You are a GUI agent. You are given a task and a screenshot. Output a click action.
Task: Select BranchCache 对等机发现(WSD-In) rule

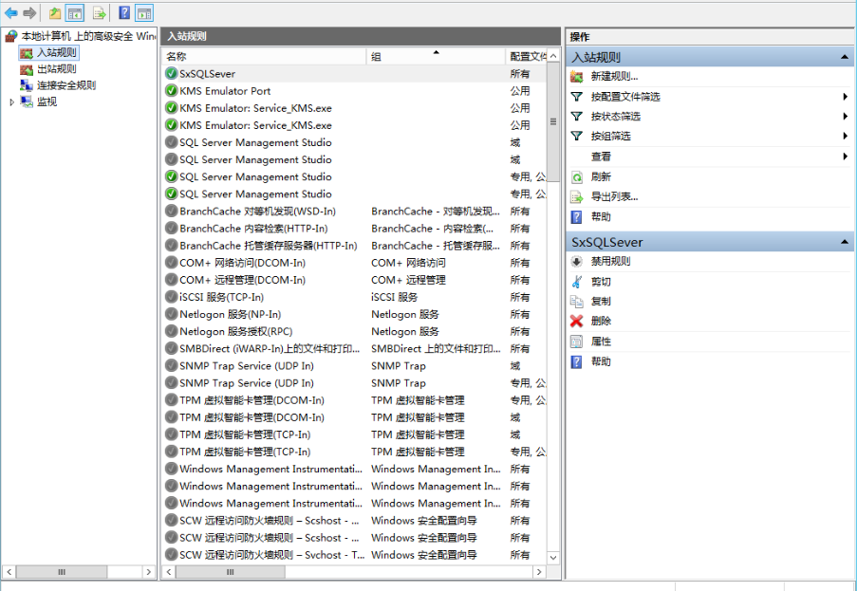click(257, 212)
